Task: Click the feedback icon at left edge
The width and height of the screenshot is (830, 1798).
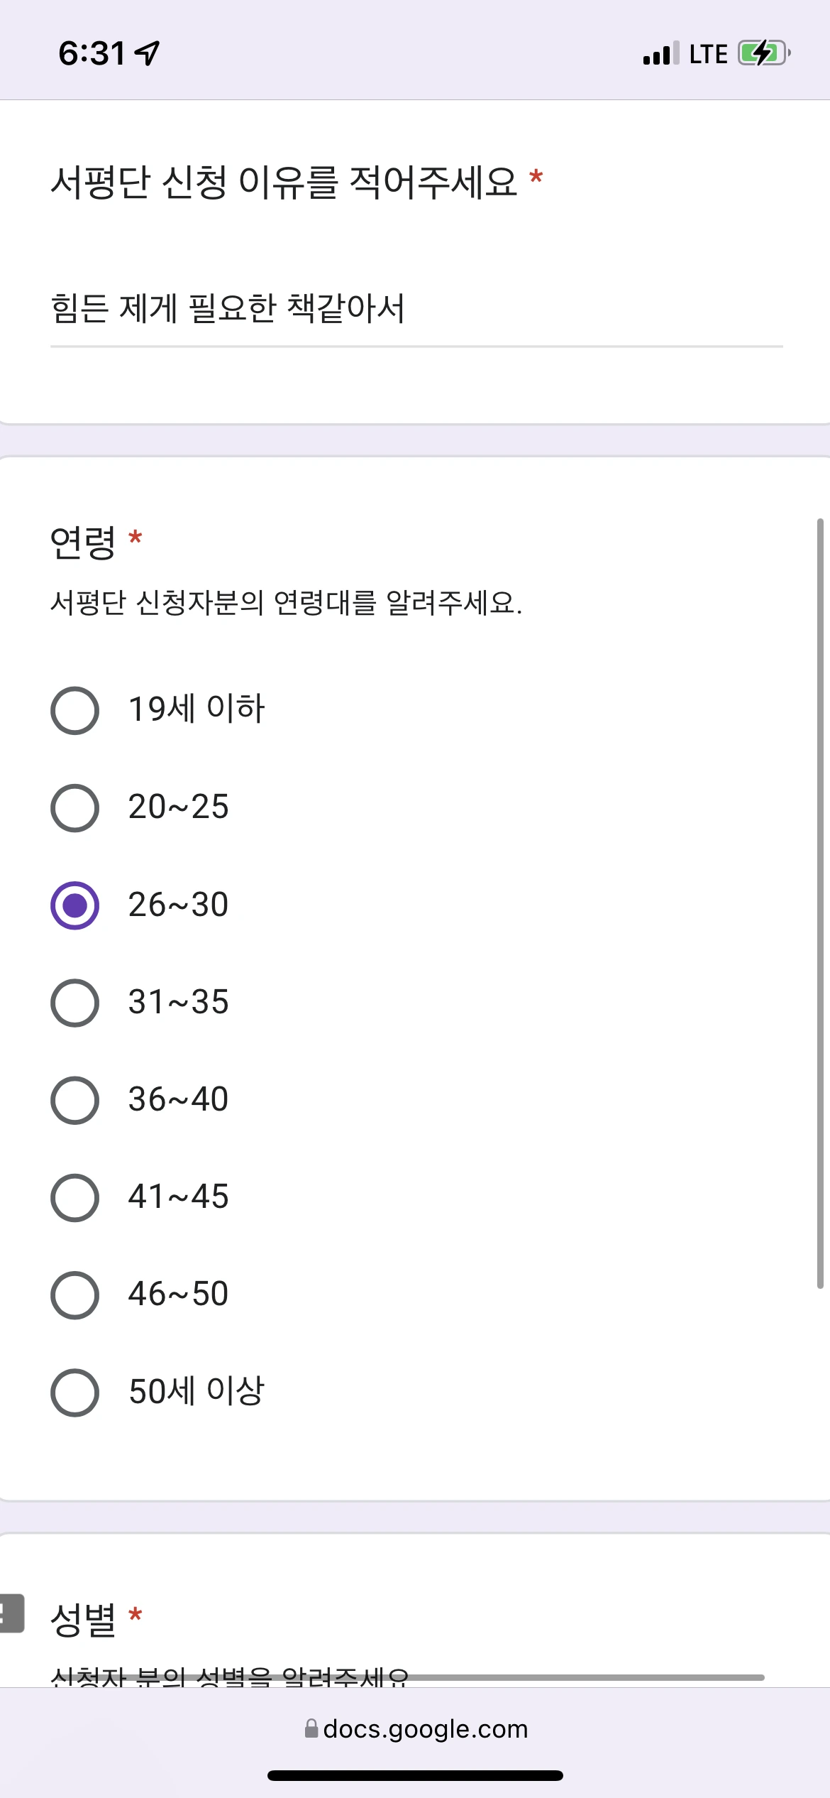Action: click(x=11, y=1613)
